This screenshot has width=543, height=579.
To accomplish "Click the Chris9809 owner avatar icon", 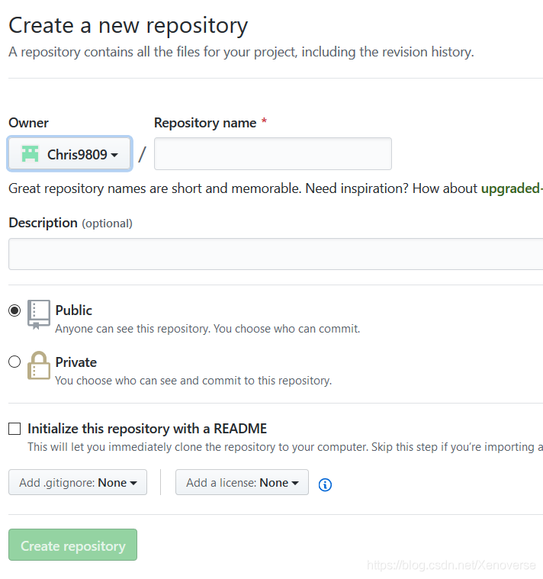I will pyautogui.click(x=30, y=154).
